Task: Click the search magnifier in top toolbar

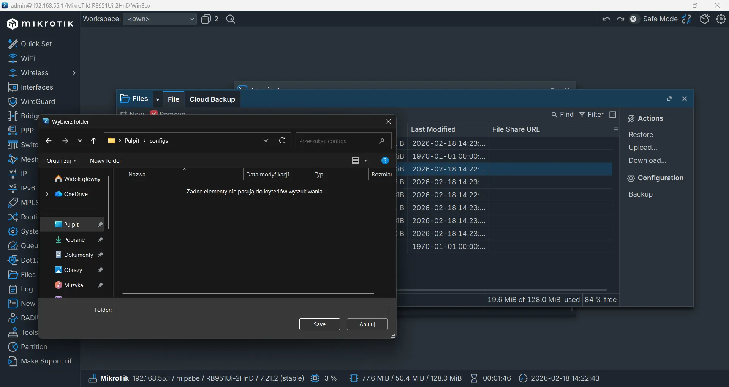Action: pos(231,19)
